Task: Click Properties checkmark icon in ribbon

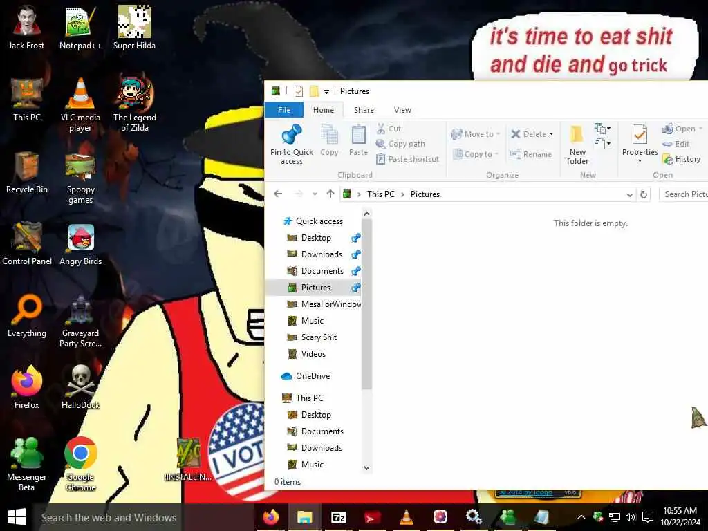Action: click(640, 135)
